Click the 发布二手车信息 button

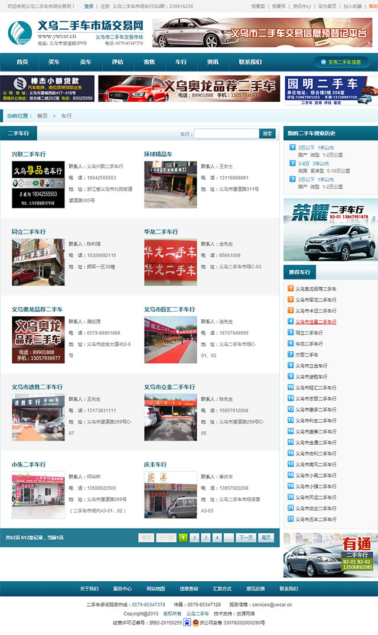coord(344,62)
